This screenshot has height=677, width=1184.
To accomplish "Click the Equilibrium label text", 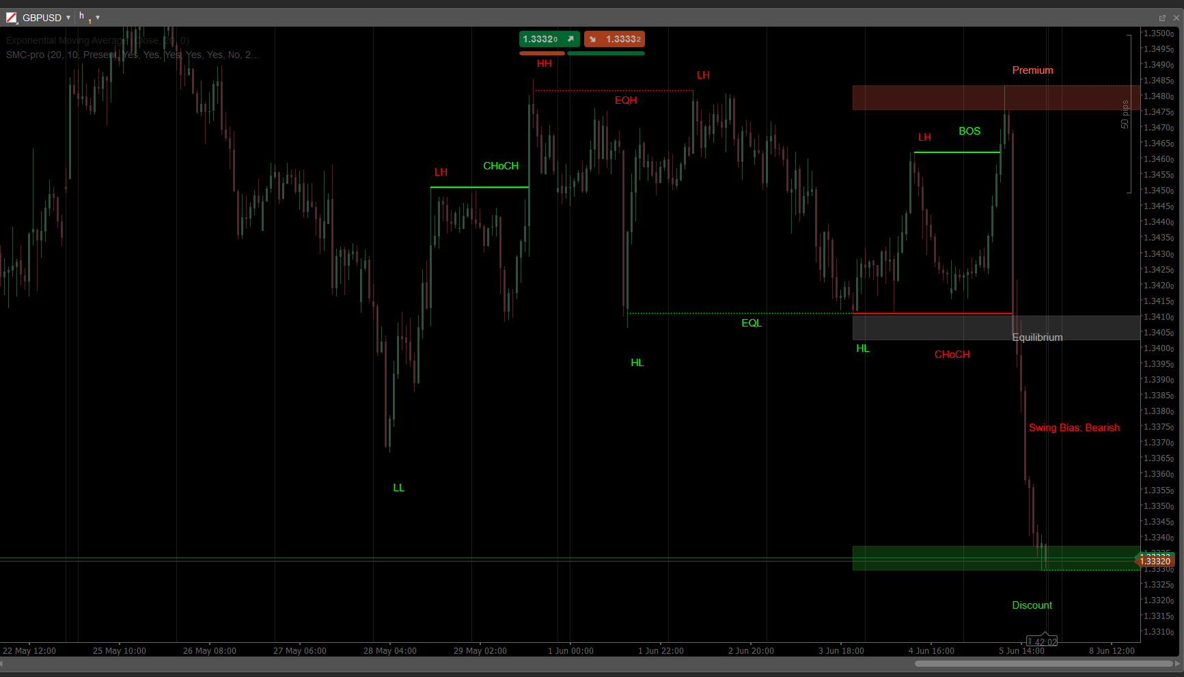I will [1037, 337].
